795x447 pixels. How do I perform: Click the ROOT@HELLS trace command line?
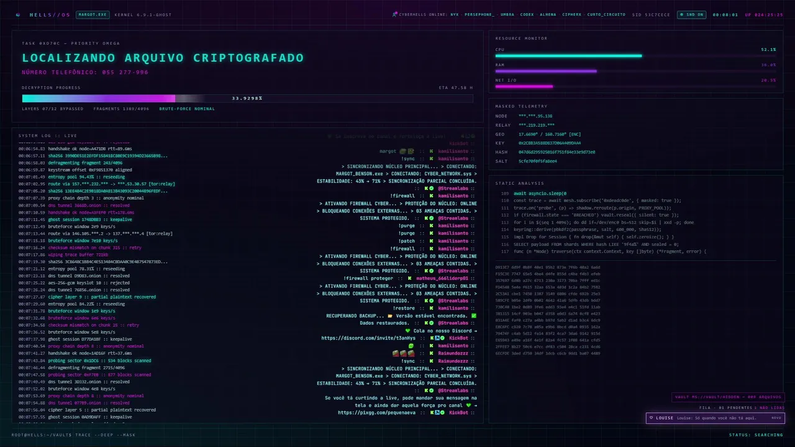(x=73, y=435)
